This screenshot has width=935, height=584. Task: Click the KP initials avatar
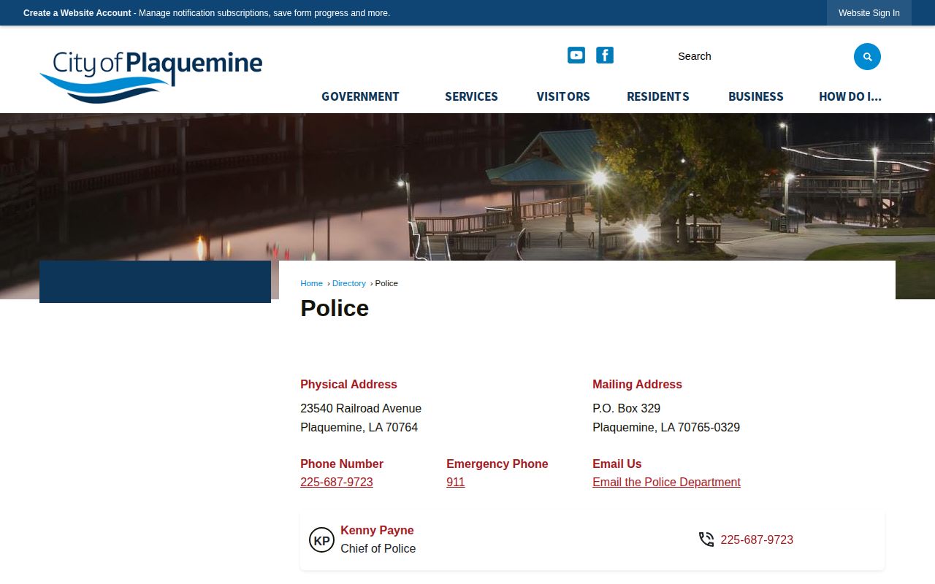pyautogui.click(x=321, y=540)
